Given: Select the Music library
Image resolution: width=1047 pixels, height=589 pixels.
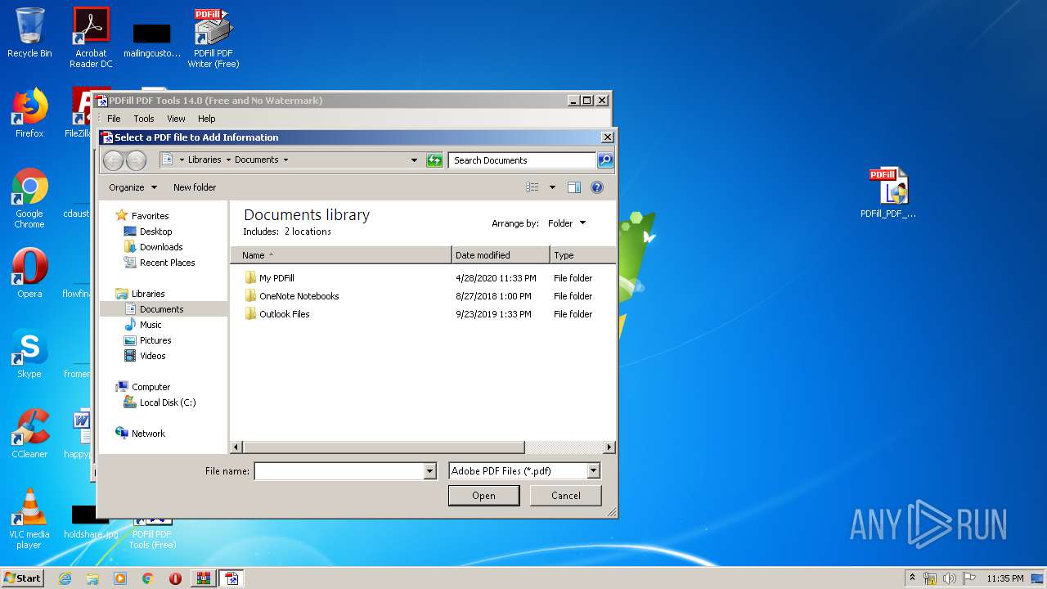Looking at the screenshot, I should pyautogui.click(x=151, y=325).
